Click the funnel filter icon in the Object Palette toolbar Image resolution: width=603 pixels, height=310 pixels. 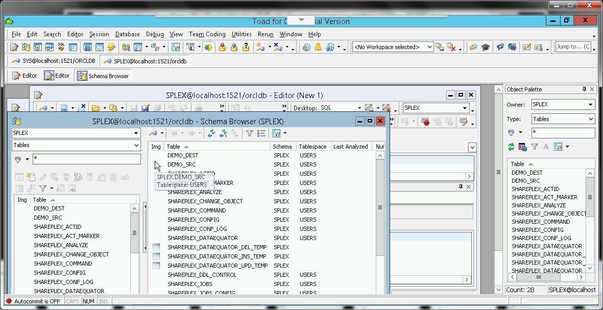(x=534, y=147)
